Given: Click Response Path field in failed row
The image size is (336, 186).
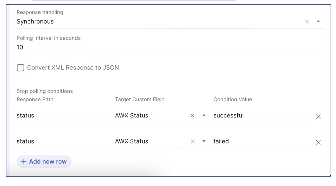Looking at the screenshot, I should pos(64,141).
